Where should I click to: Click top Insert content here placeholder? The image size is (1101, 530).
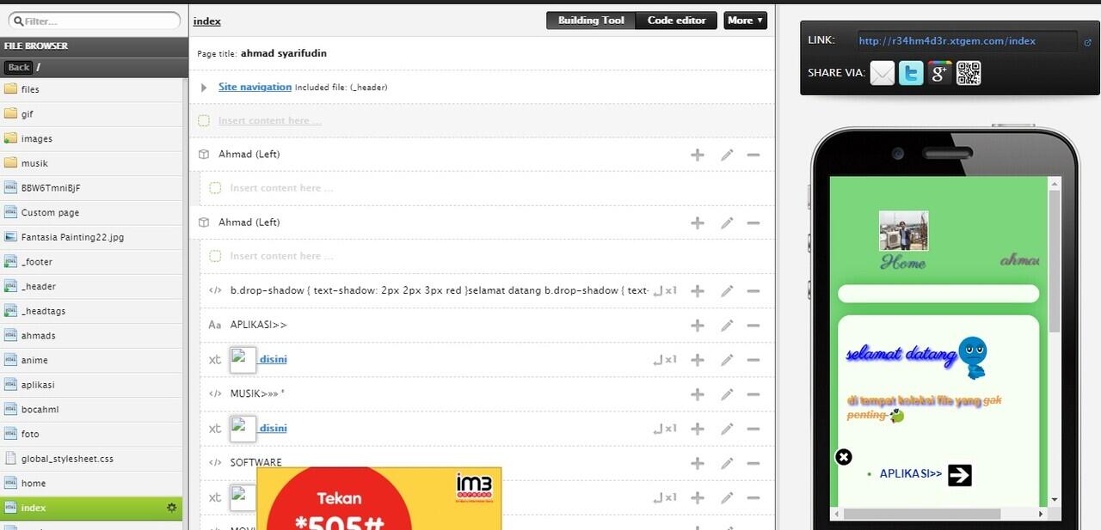click(269, 121)
